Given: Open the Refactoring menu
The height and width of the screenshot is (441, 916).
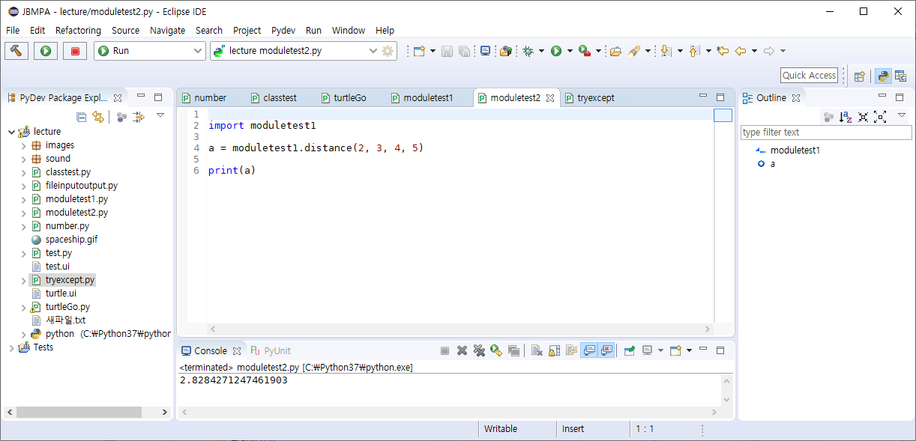Looking at the screenshot, I should [78, 31].
